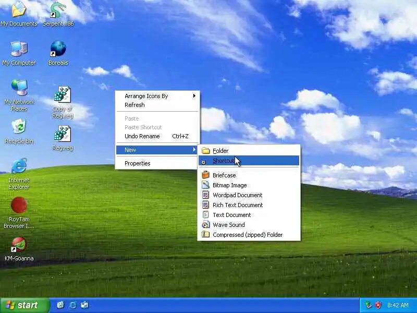
Task: Click the Wave Sound icon
Action: (205, 225)
